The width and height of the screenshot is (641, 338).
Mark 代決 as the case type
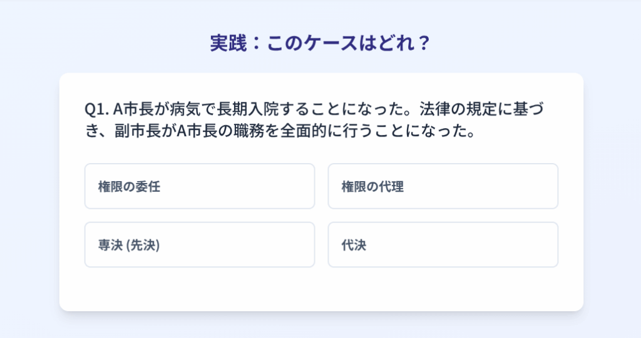pyautogui.click(x=443, y=245)
